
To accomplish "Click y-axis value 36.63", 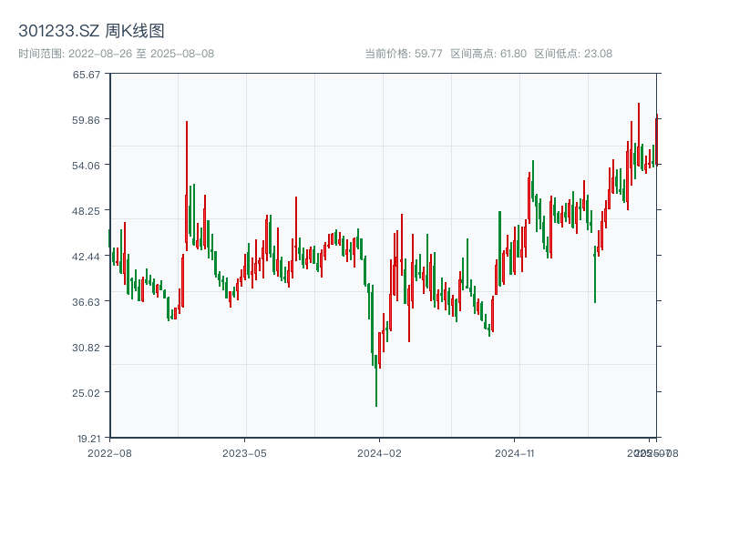I will tap(86, 302).
